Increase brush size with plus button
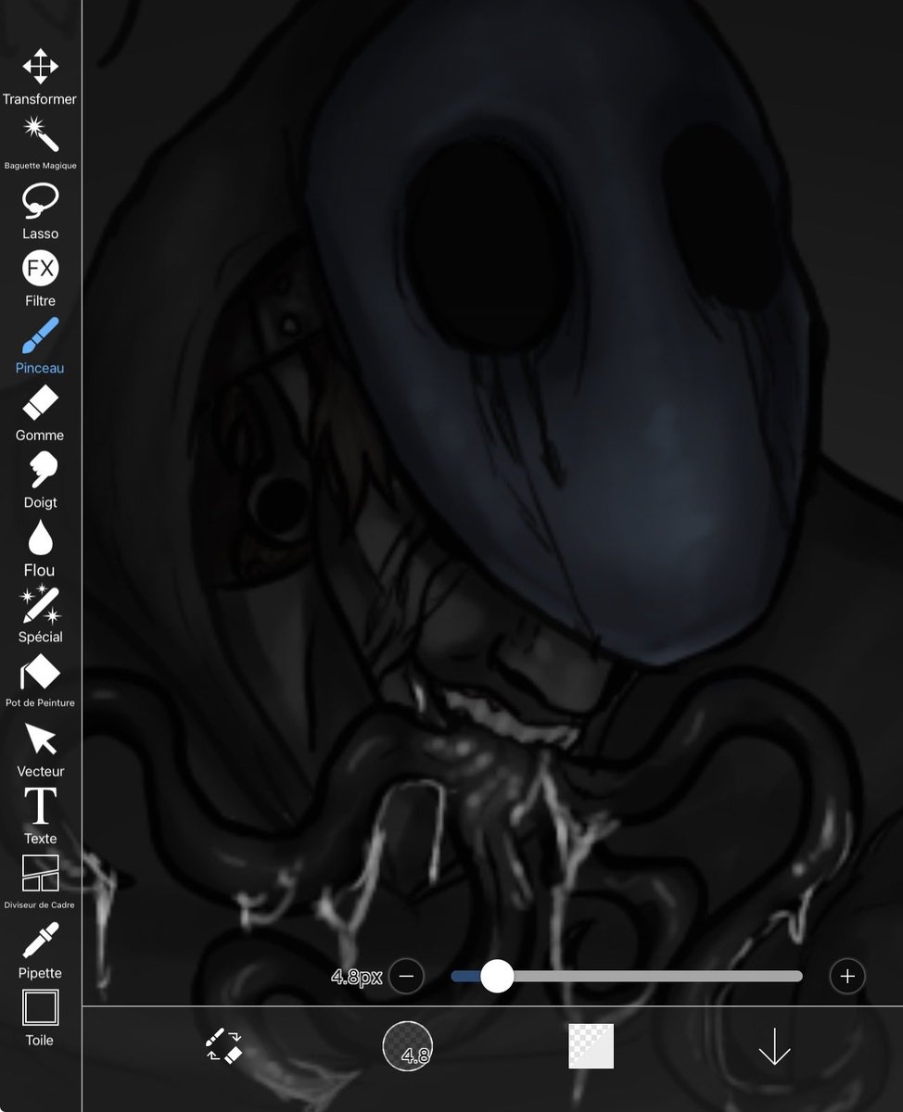 click(x=846, y=976)
